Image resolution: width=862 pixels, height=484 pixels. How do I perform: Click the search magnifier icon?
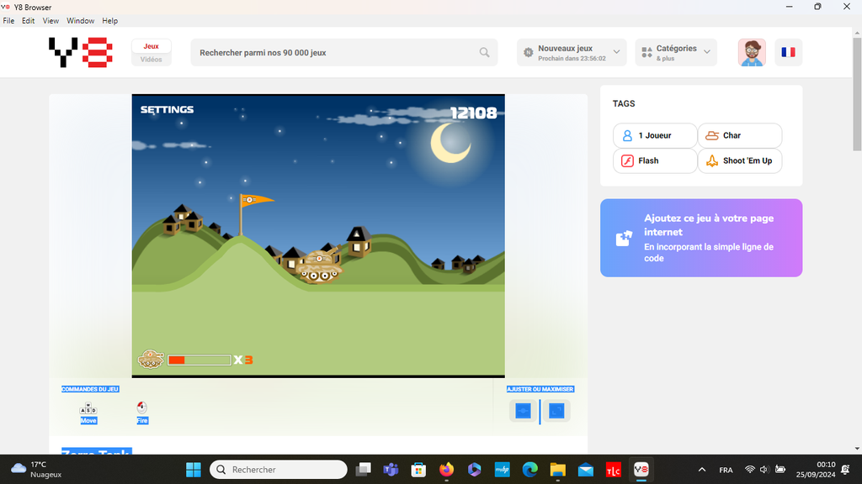coord(485,52)
